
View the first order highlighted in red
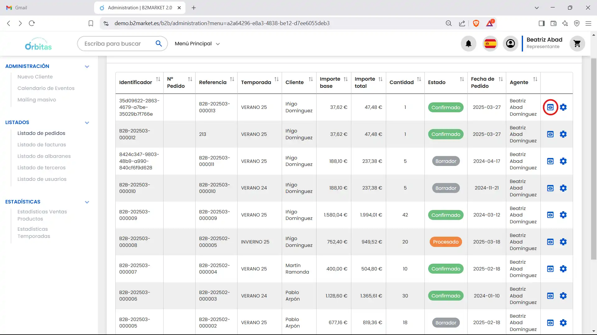[550, 107]
